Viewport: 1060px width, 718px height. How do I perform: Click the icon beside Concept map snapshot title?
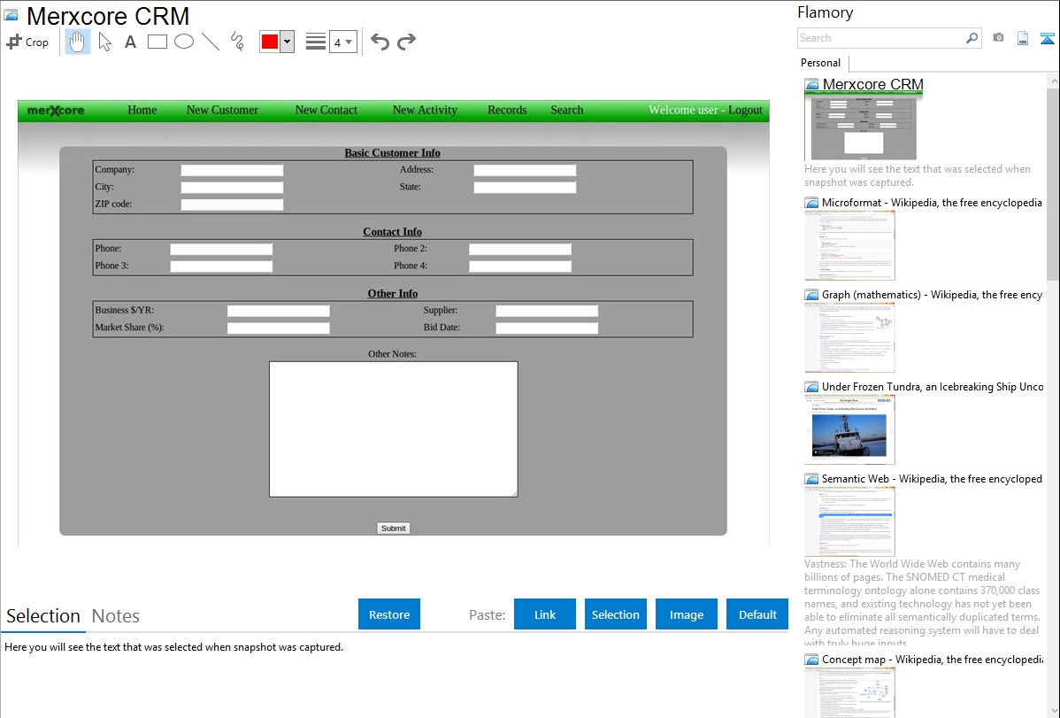click(x=811, y=660)
